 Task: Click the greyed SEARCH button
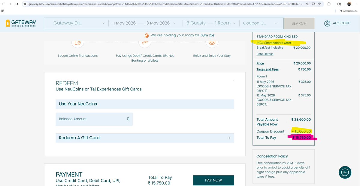point(299,23)
